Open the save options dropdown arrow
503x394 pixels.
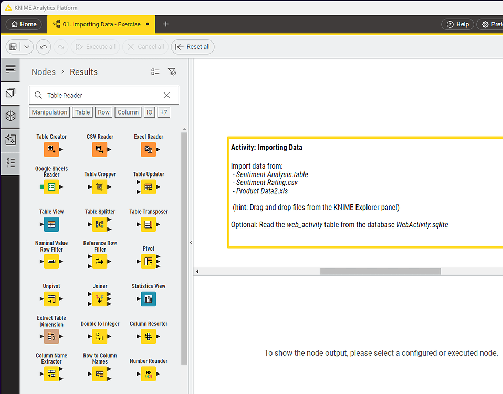tap(27, 47)
